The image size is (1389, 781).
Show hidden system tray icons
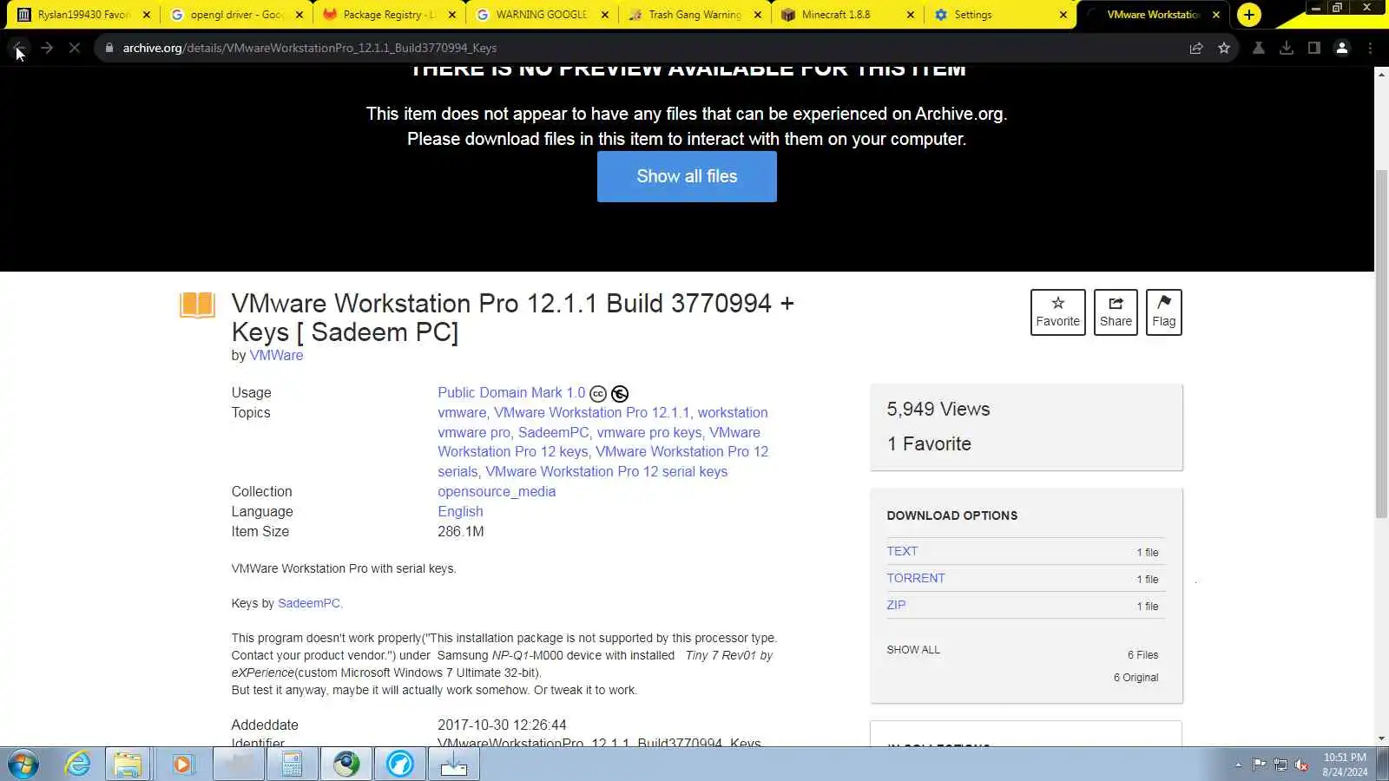pyautogui.click(x=1238, y=765)
